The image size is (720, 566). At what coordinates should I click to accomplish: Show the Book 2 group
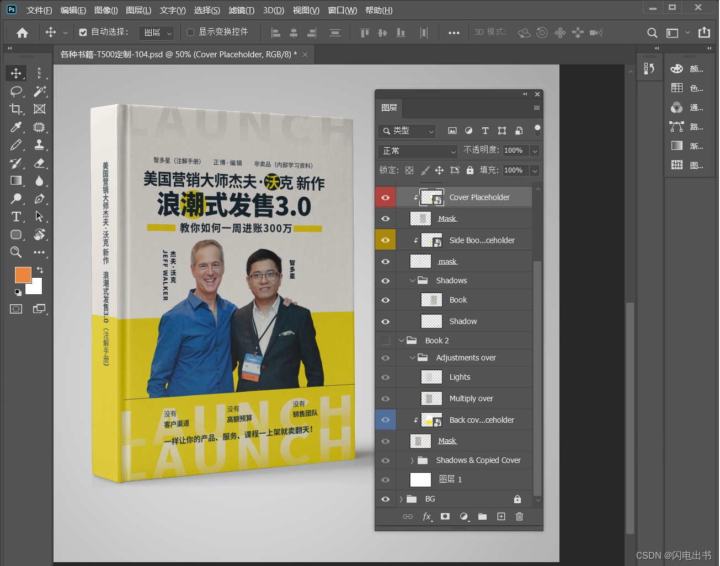point(386,341)
